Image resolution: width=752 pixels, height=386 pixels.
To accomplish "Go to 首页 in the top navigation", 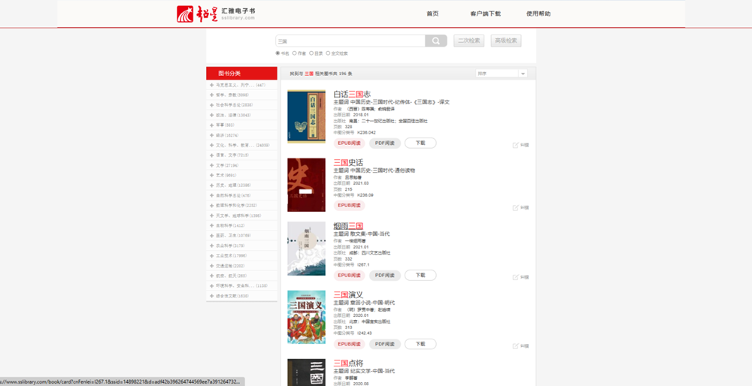I will [432, 14].
